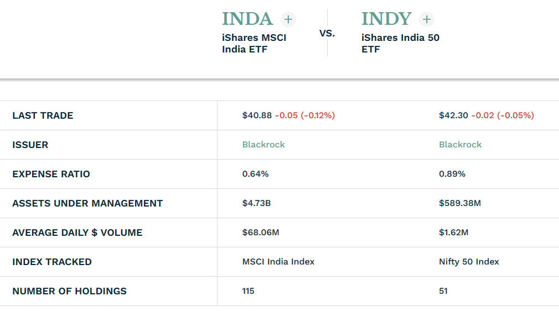Select the iShares MSCI India ETF name
The image size is (559, 312).
point(254,44)
